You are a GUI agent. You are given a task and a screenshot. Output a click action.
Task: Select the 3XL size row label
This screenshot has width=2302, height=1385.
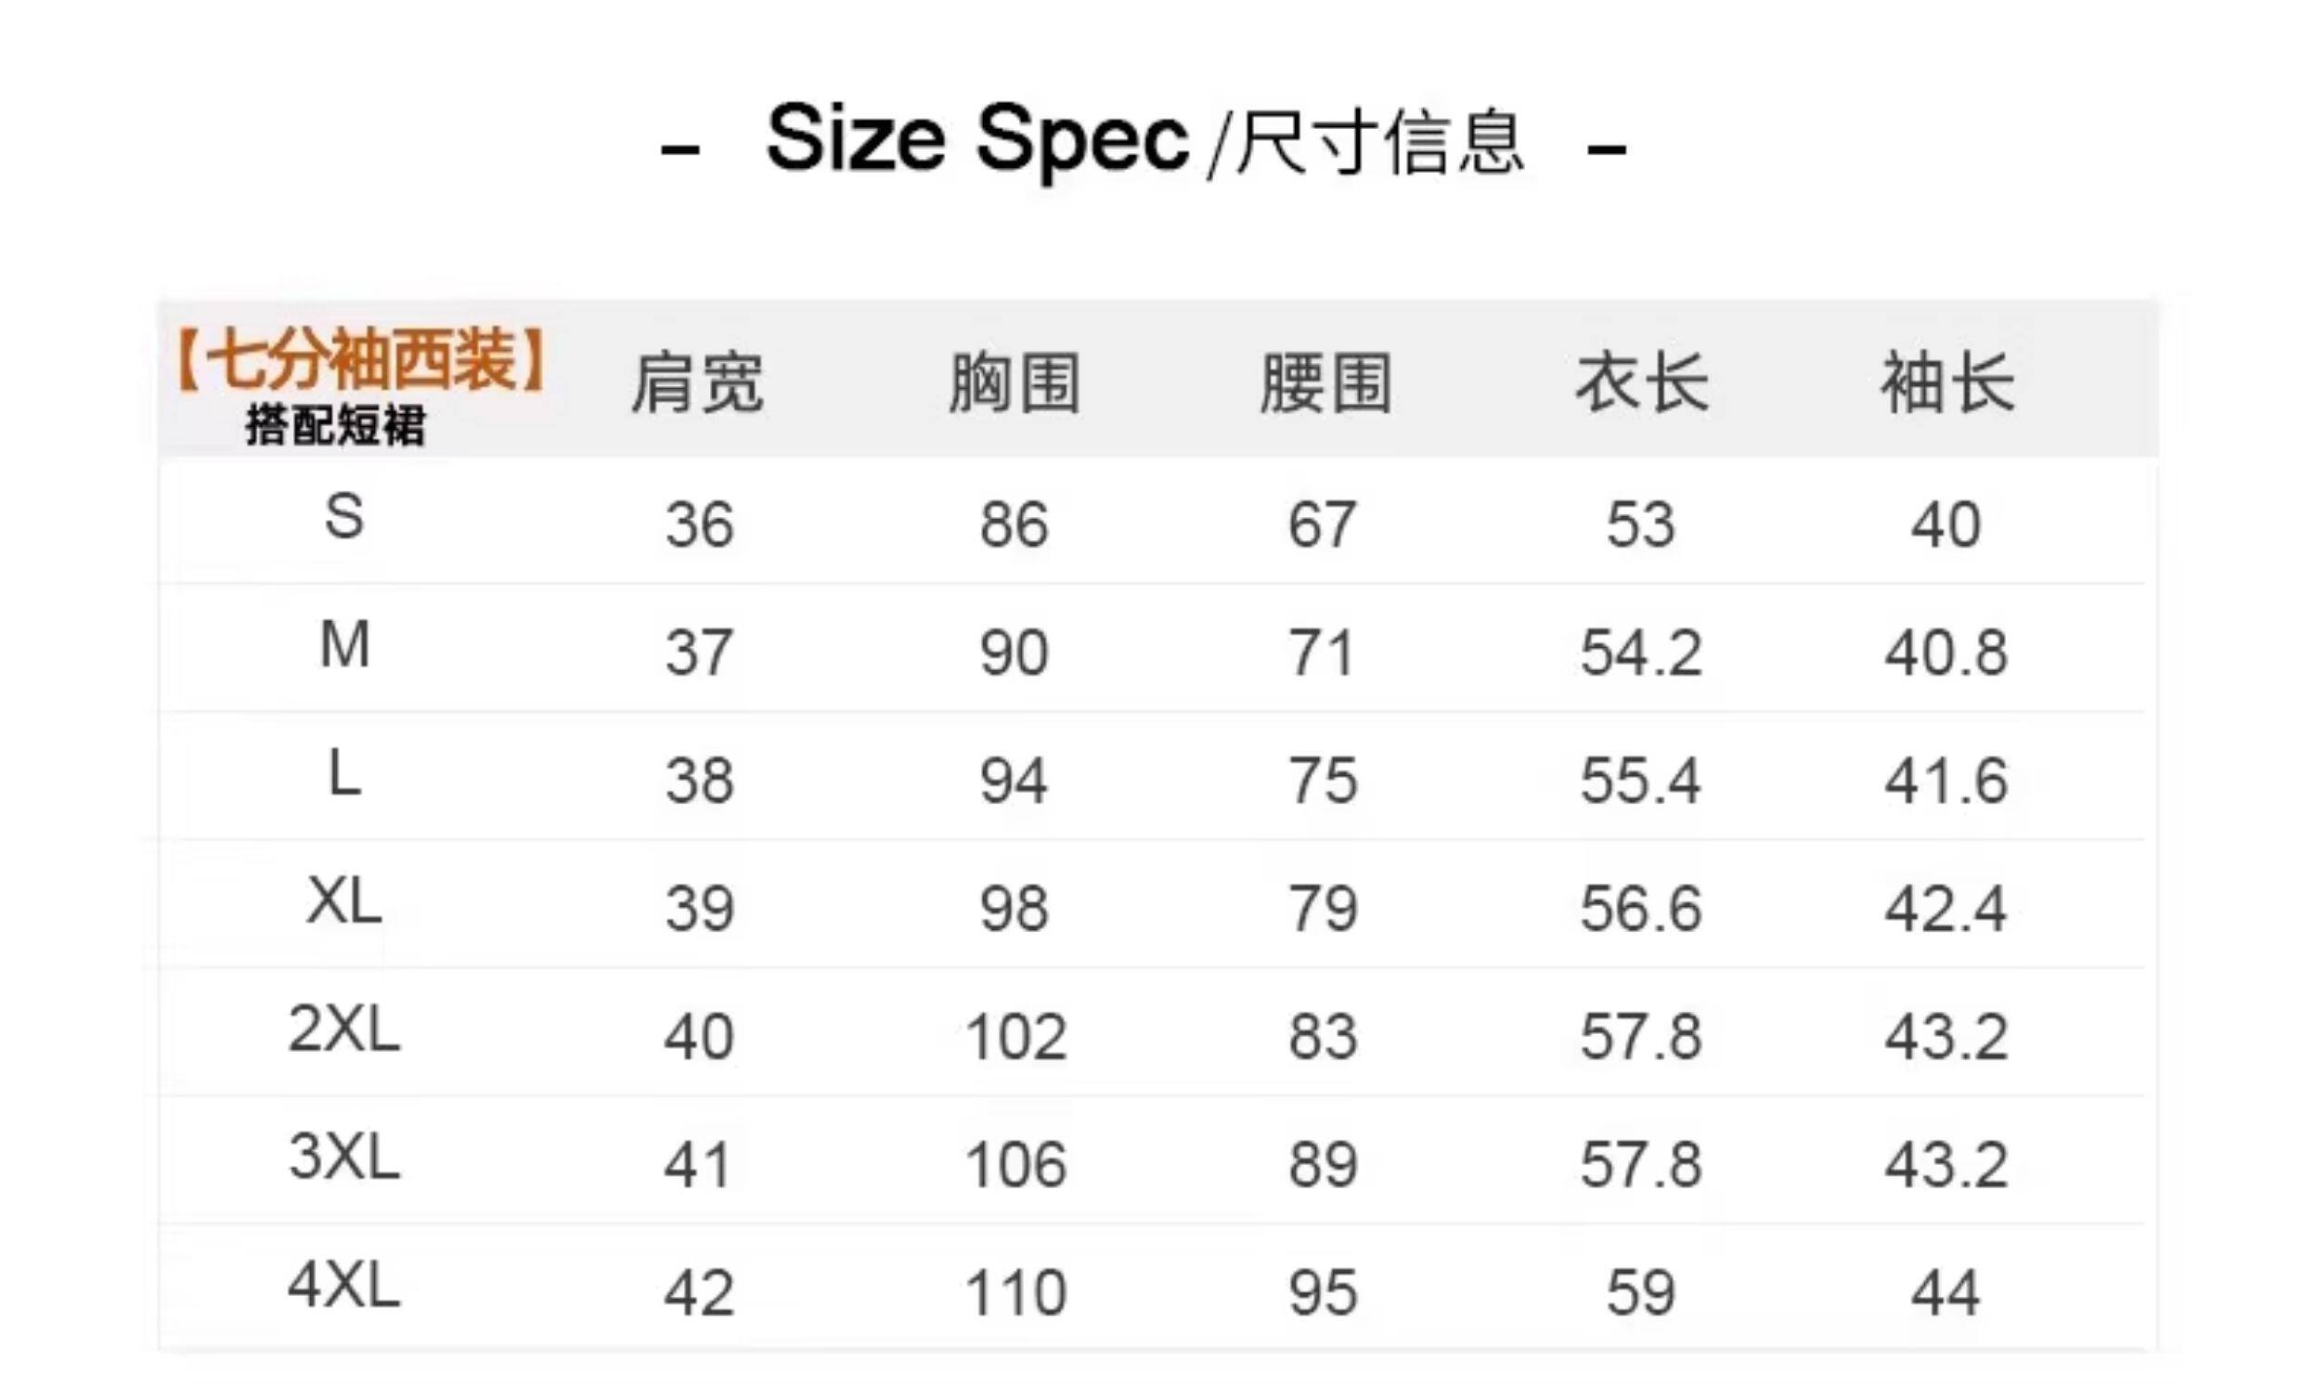(344, 1158)
